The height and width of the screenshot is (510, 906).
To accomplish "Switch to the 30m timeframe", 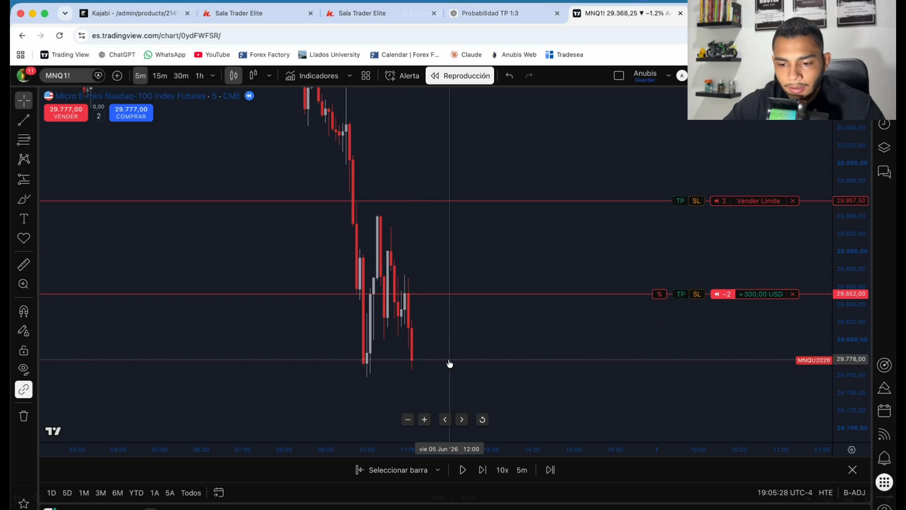I will (181, 75).
